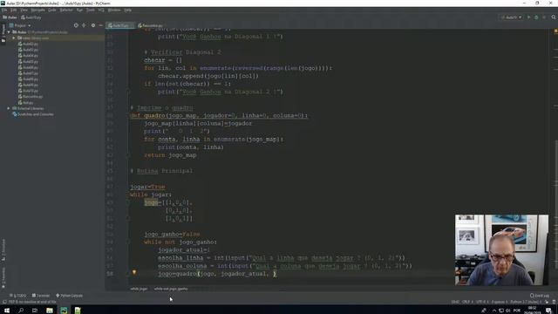
Task: Open the Code menu
Action: point(52,10)
